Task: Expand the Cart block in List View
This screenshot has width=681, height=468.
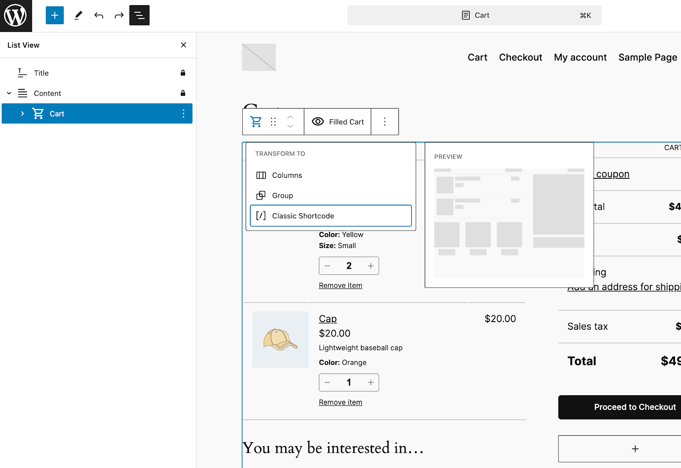Action: click(x=22, y=114)
